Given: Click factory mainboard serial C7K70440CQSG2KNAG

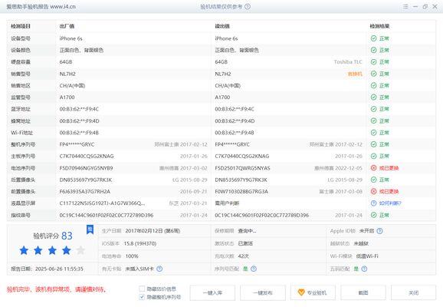Looking at the screenshot, I should (x=87, y=157).
